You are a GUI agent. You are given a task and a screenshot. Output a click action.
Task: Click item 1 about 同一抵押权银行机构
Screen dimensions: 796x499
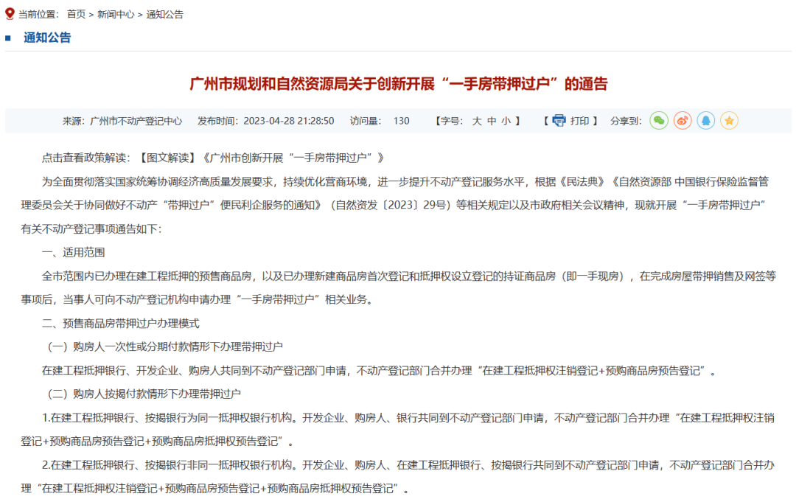click(398, 430)
